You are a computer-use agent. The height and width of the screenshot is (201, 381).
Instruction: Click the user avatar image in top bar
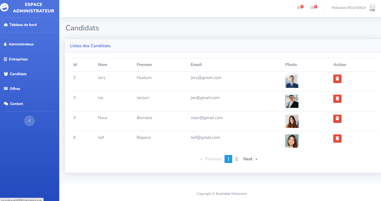(x=372, y=8)
